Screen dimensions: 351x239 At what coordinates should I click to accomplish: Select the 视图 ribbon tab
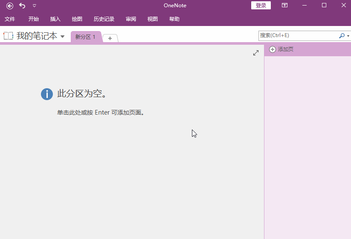click(x=152, y=19)
